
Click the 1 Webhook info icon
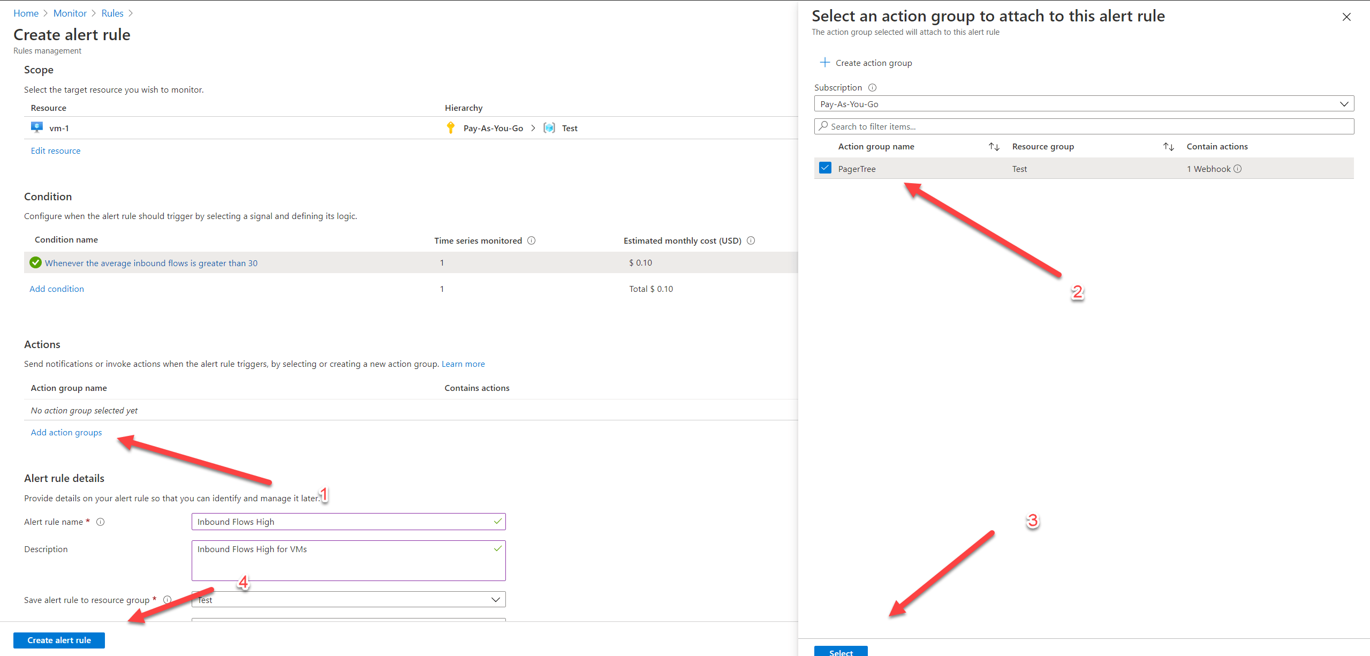pos(1237,169)
